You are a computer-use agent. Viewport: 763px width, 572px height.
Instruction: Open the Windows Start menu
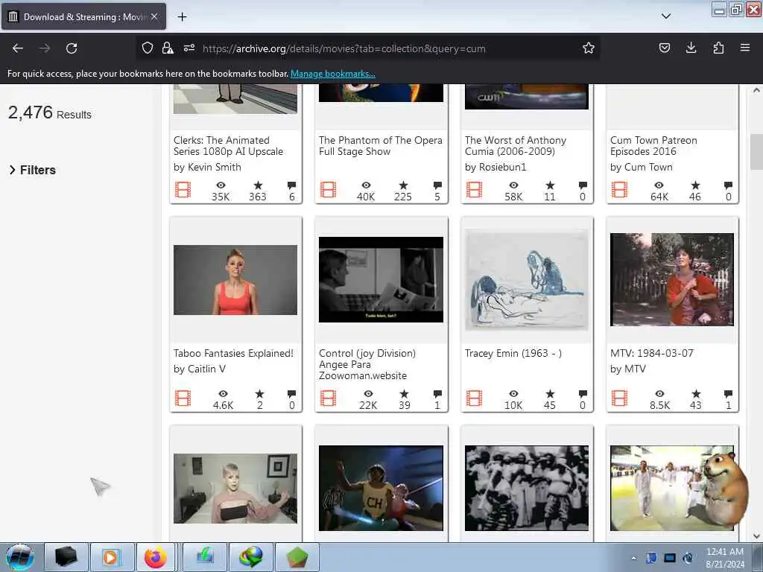tap(20, 557)
